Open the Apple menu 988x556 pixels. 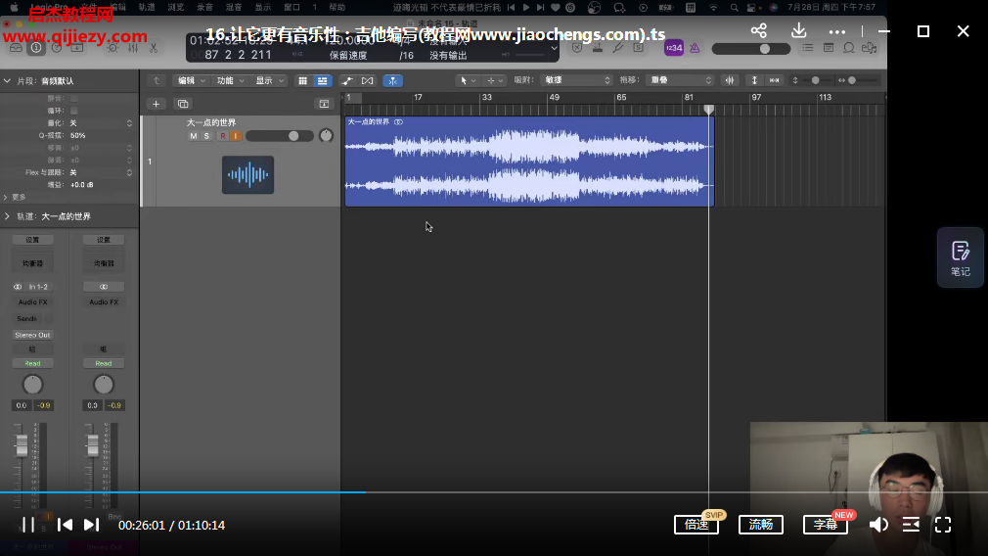click(x=14, y=7)
